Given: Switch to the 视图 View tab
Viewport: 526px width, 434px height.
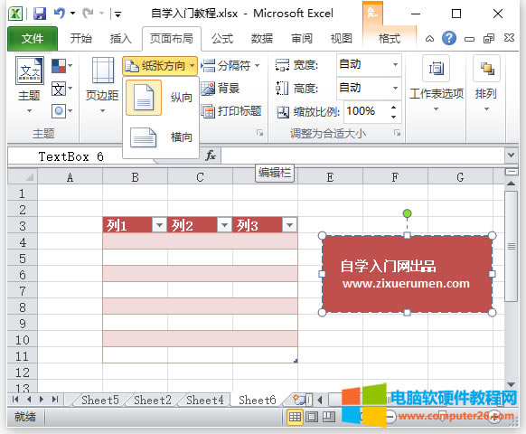Looking at the screenshot, I should (341, 39).
